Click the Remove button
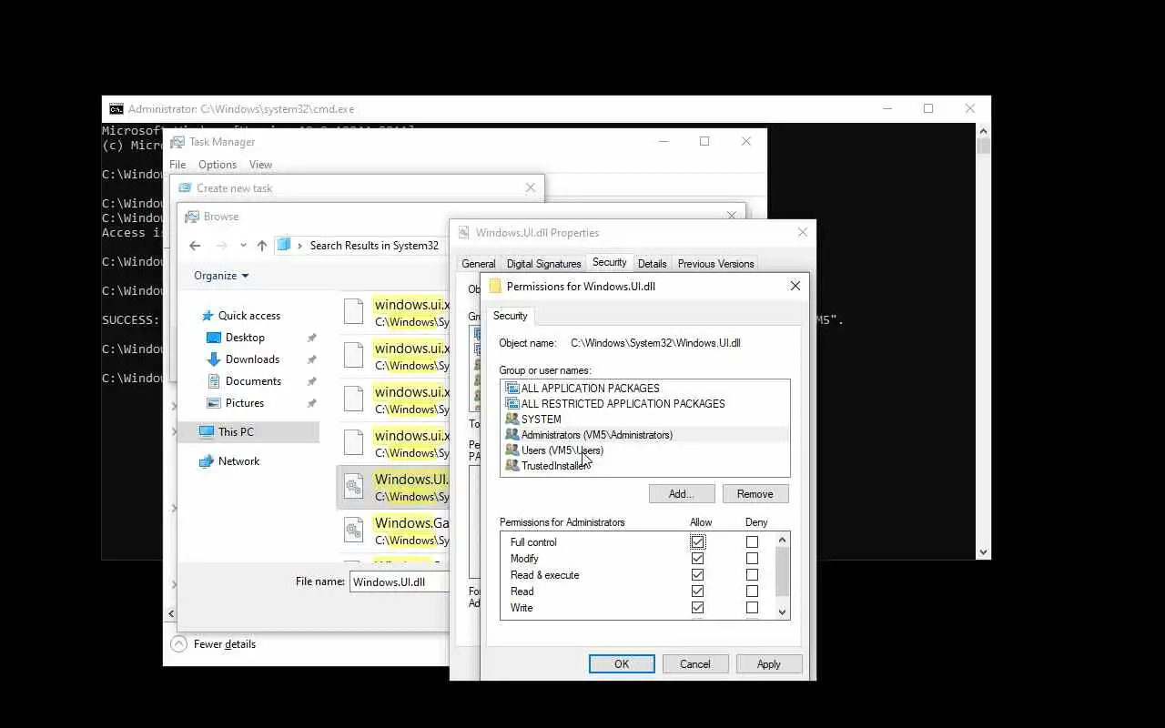Screen dimensions: 1165x728 (x=755, y=494)
